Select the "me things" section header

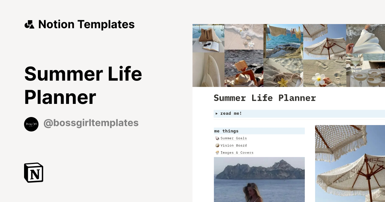click(226, 131)
